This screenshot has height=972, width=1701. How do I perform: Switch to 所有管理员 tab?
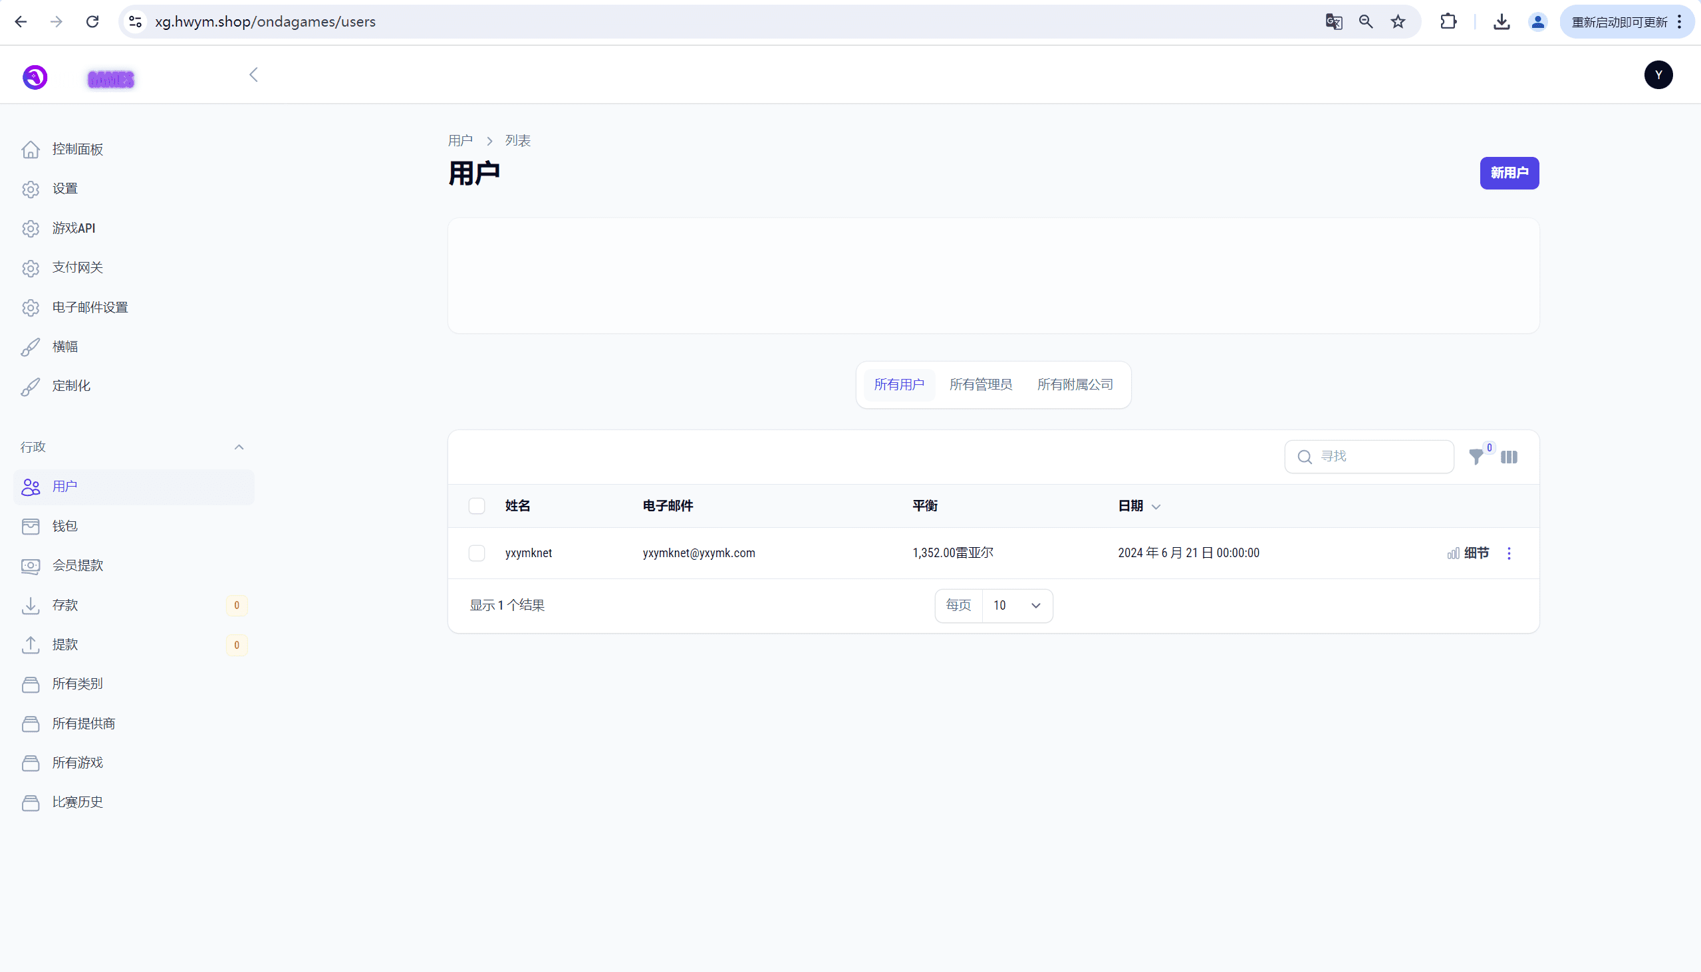coord(980,384)
